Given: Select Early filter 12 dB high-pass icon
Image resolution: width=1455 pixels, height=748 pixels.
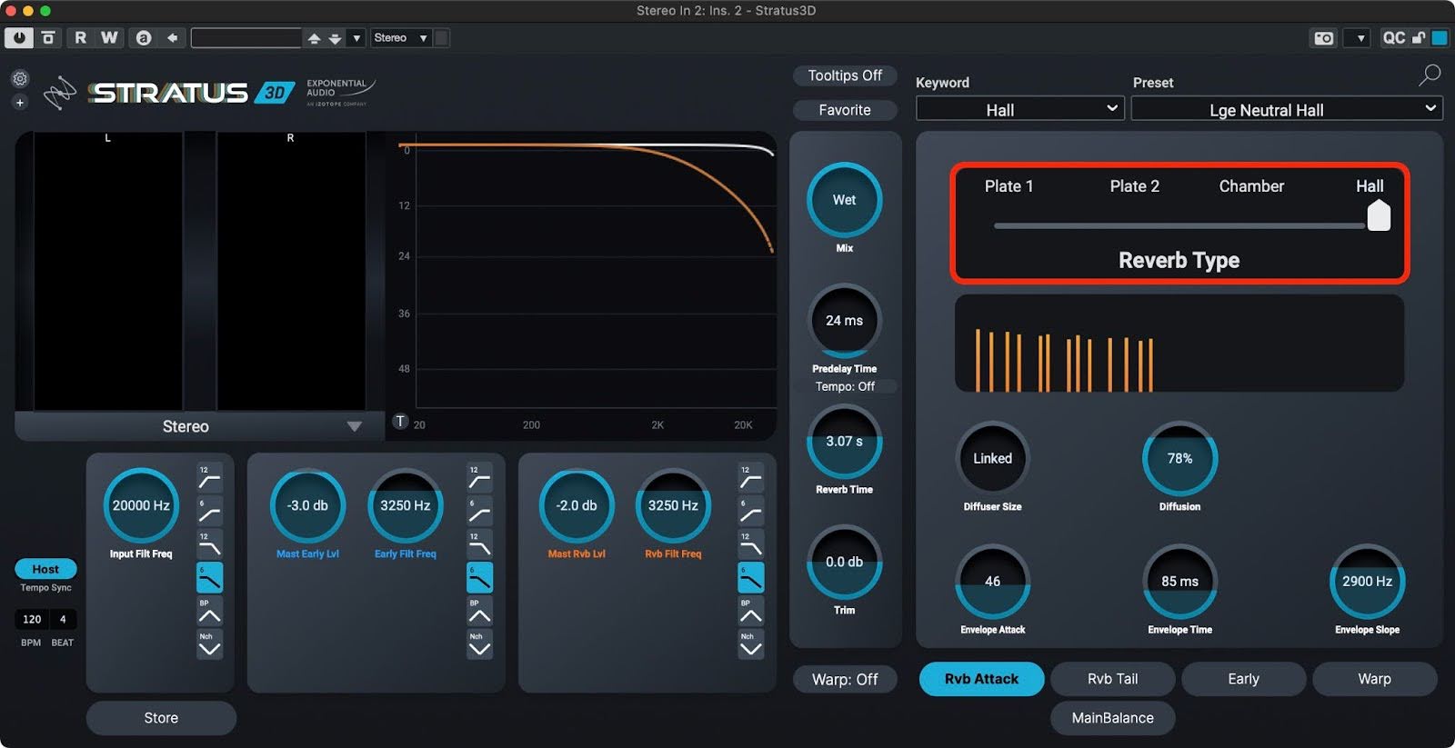Looking at the screenshot, I should click(x=479, y=477).
